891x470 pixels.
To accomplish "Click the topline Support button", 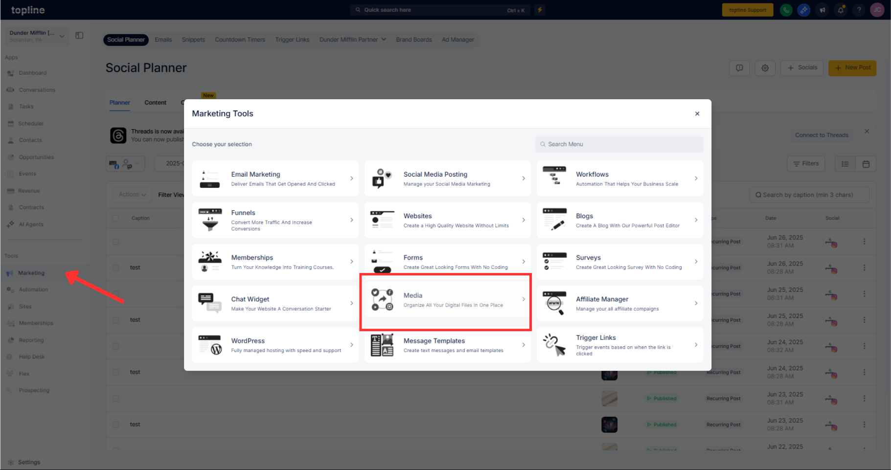I will [748, 10].
